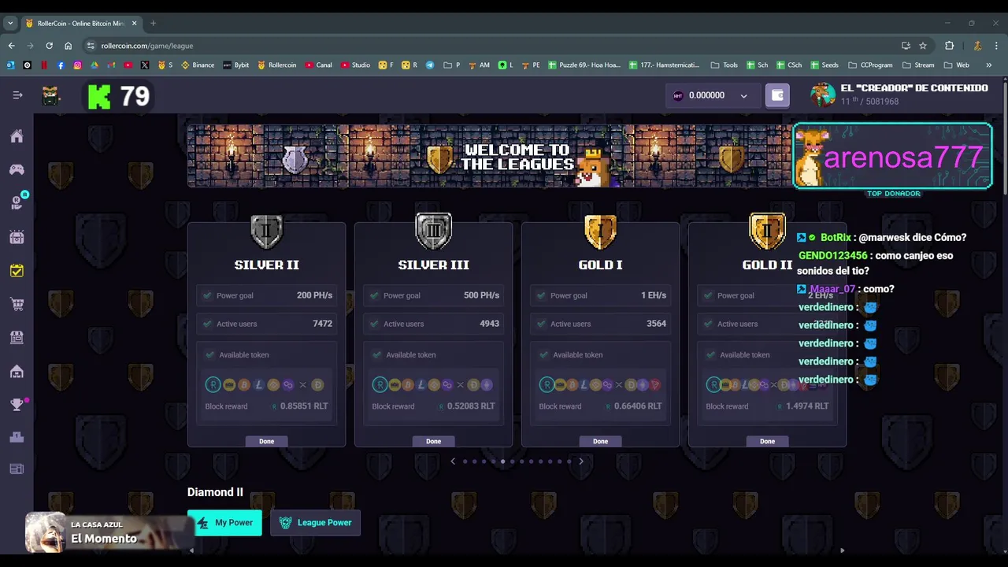
Task: Toggle Gold I Available token checkmark
Action: pyautogui.click(x=543, y=354)
